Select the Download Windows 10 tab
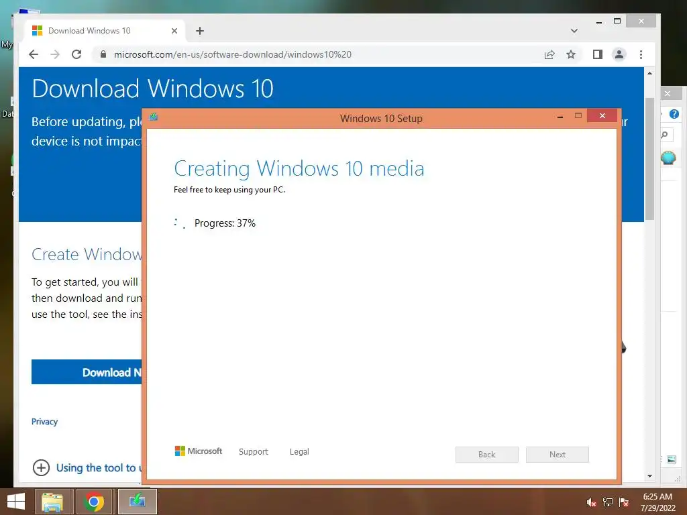The height and width of the screenshot is (515, 687). [x=105, y=31]
